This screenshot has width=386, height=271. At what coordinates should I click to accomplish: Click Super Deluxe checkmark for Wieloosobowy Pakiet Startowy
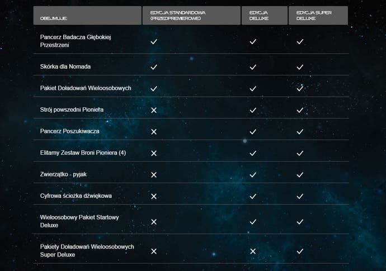click(x=300, y=222)
